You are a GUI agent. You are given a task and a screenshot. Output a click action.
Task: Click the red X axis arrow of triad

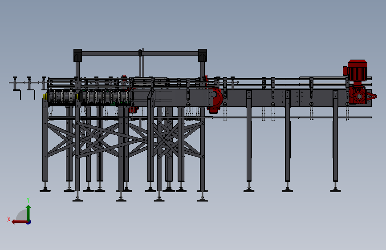click(x=20, y=222)
